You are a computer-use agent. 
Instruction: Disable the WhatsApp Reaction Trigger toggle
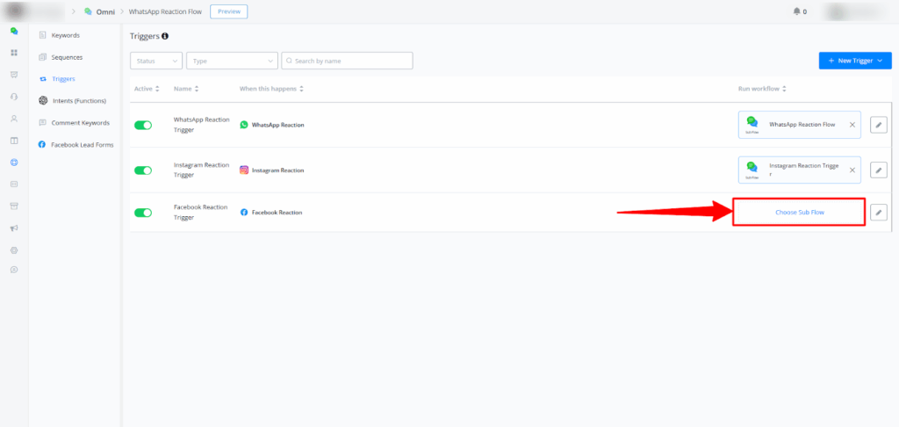click(143, 125)
